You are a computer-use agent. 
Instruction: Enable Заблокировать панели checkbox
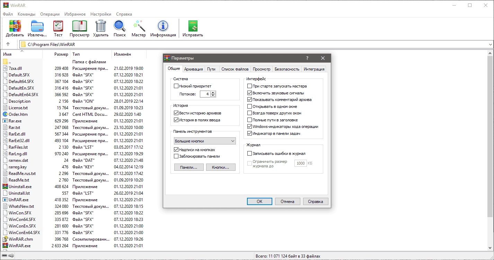click(x=176, y=156)
